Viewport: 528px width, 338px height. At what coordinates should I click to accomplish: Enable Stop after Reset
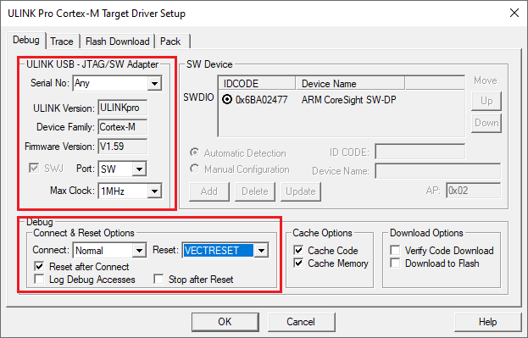pos(158,280)
